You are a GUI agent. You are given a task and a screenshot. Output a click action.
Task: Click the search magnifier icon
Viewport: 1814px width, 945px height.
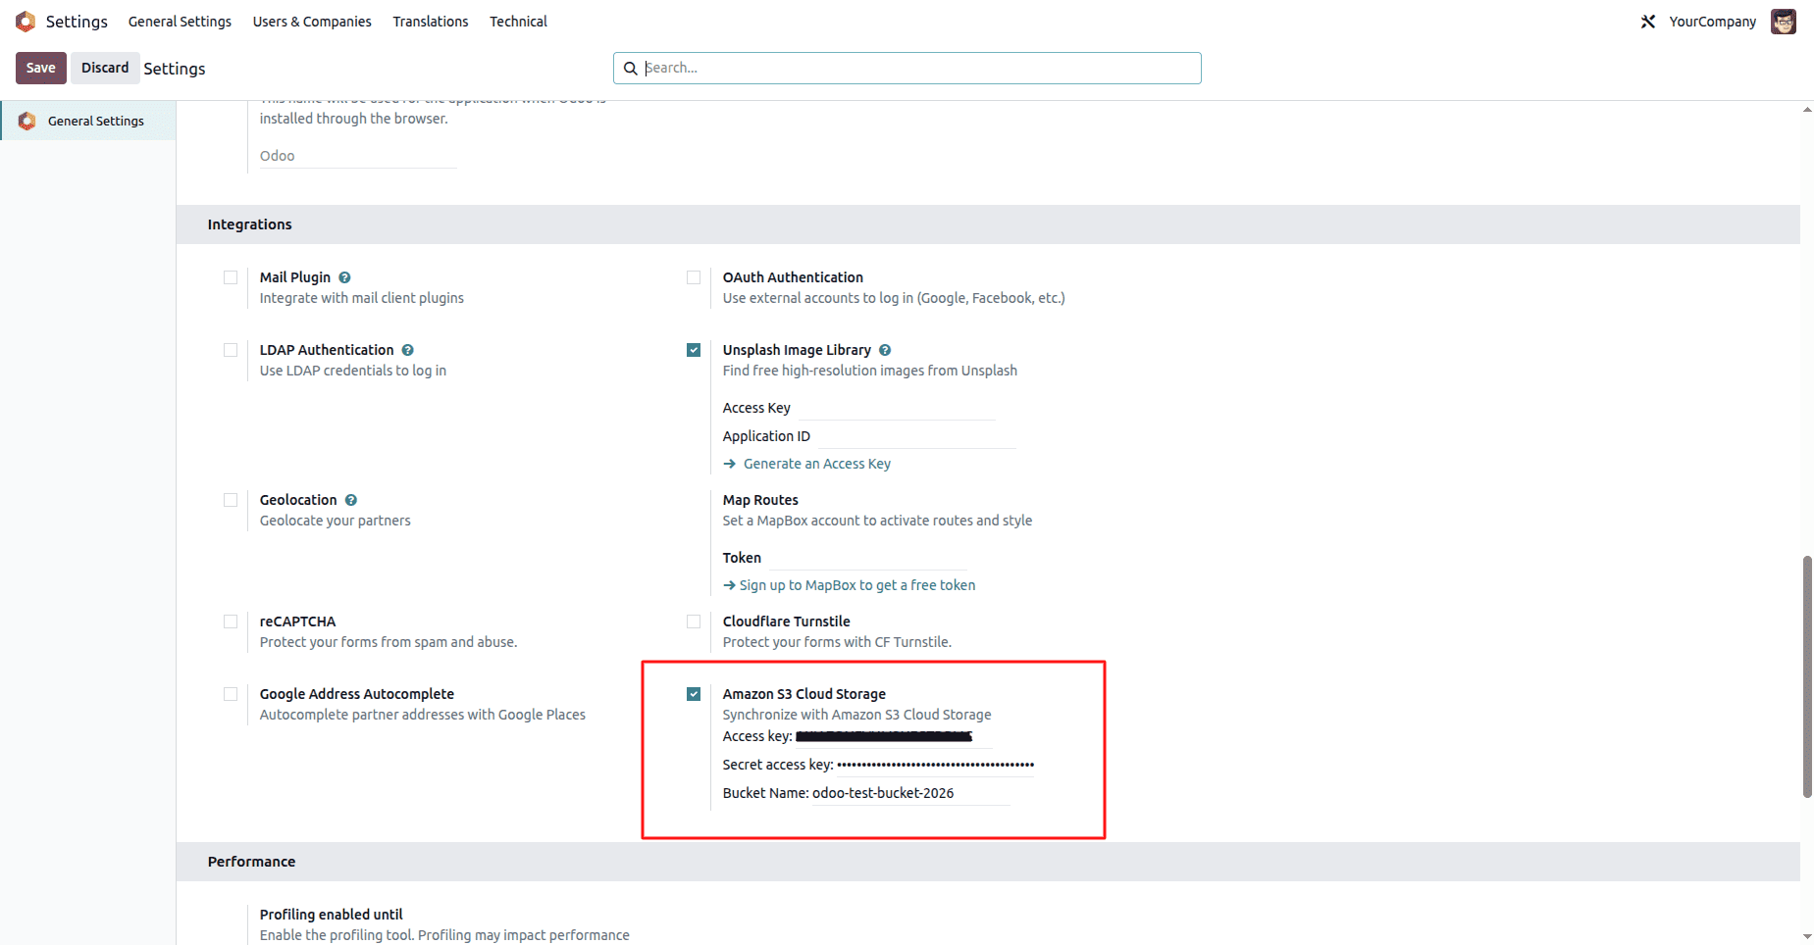pyautogui.click(x=631, y=69)
